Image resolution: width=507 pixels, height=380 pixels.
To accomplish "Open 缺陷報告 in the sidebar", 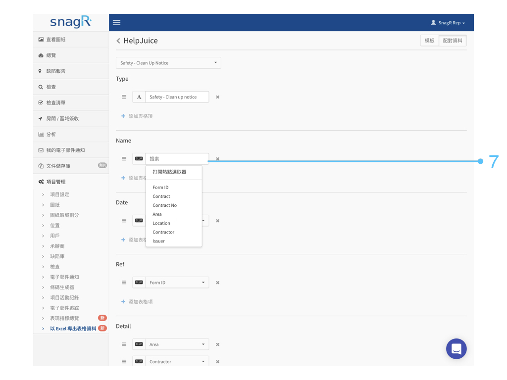I will point(71,71).
